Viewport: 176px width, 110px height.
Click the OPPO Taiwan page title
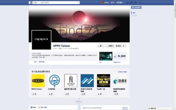62,46
